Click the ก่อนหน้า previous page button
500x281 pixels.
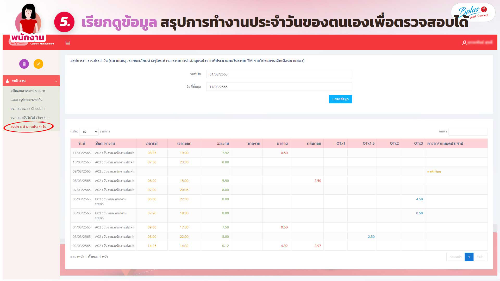click(455, 257)
